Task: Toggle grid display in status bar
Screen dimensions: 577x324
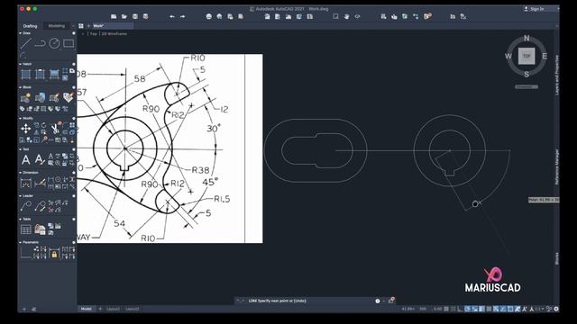Action: point(446,309)
